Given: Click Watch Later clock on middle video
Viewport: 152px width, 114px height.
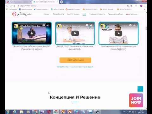Looking at the screenshot, I should point(87,25).
